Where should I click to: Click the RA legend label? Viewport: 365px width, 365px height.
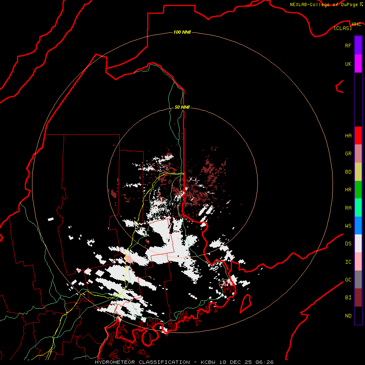348,208
